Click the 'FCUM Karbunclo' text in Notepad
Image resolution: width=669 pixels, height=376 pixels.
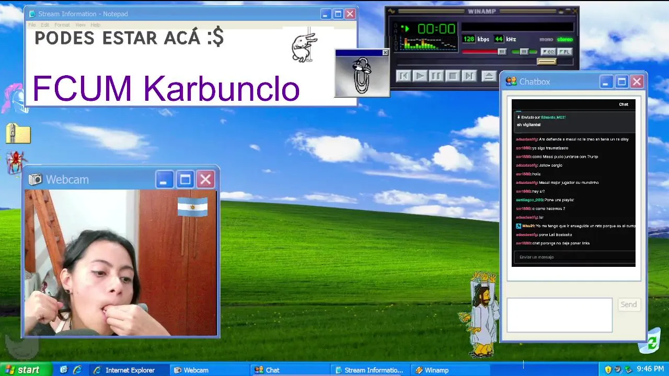(x=166, y=88)
